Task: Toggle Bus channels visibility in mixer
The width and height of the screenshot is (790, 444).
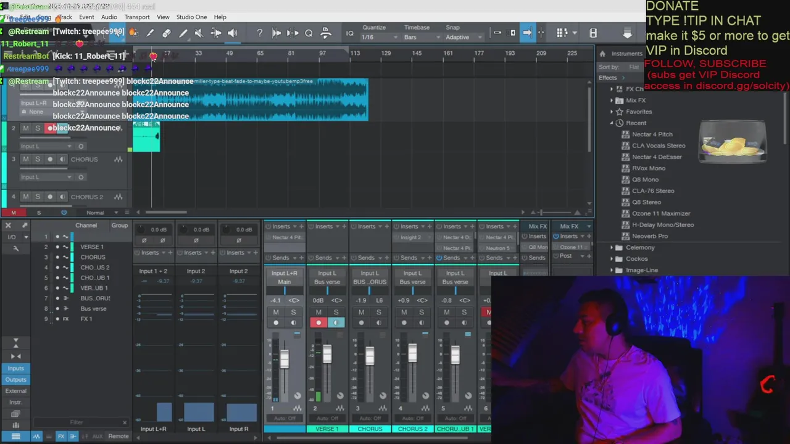Action: [73, 436]
